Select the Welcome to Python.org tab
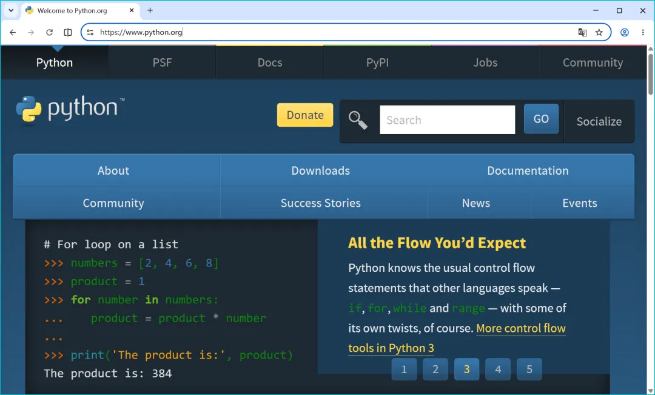Viewport: 655px width, 395px height. tap(79, 10)
